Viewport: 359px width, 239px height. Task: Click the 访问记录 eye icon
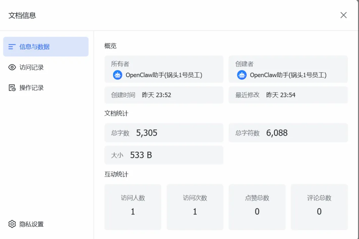(12, 67)
